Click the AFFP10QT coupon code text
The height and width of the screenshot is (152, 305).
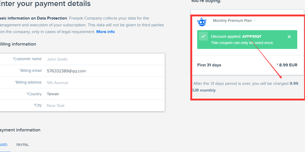(x=252, y=36)
